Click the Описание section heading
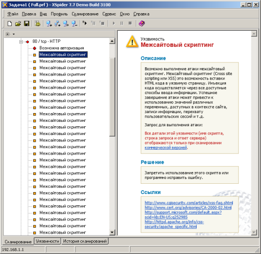 tap(153, 58)
